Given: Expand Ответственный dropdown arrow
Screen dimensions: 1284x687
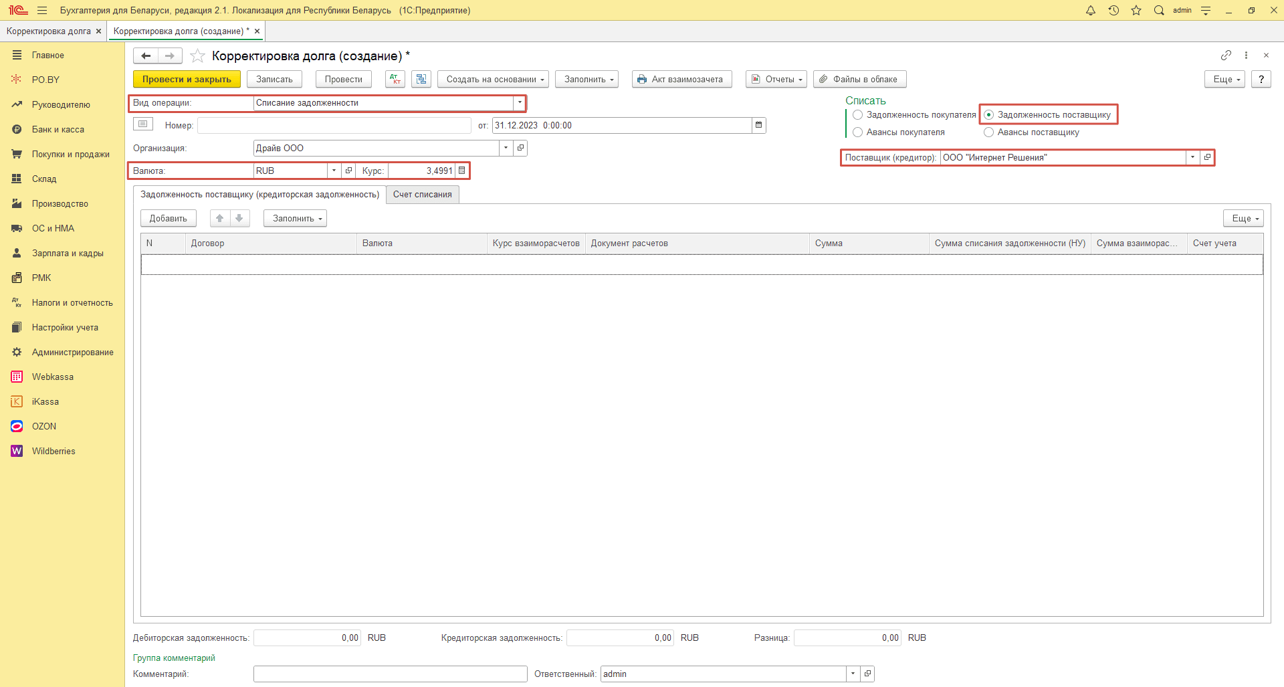Looking at the screenshot, I should point(853,674).
